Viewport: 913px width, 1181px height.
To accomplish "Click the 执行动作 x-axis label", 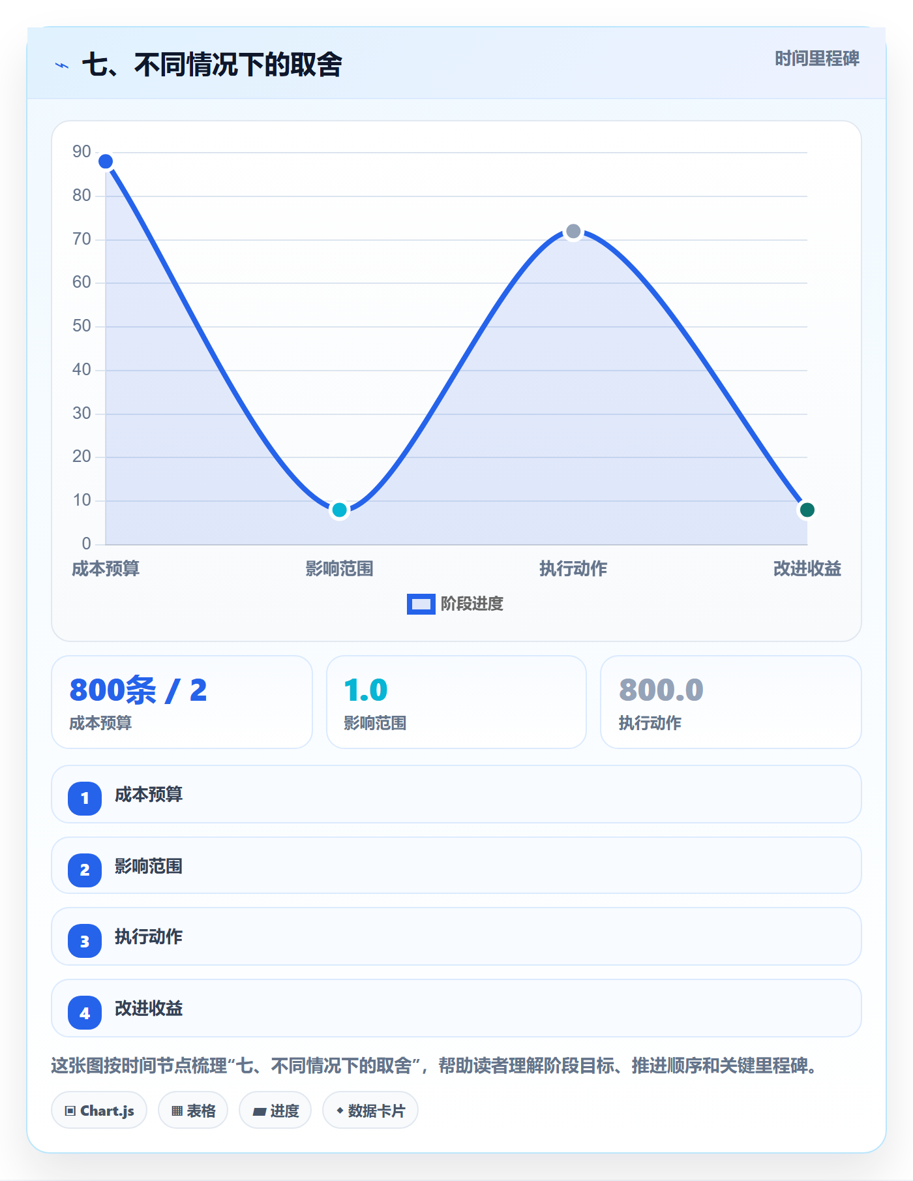I will pos(573,569).
